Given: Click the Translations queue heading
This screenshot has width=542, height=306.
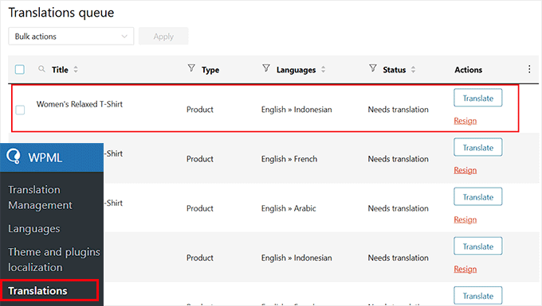Looking at the screenshot, I should [x=61, y=13].
